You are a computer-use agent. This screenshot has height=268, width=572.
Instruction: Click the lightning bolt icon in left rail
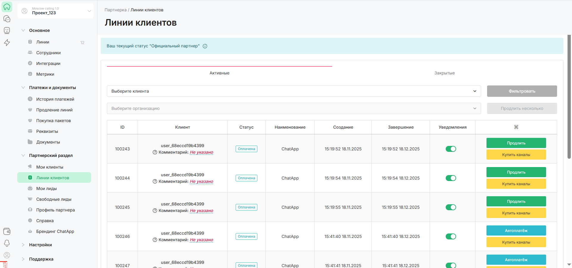[x=7, y=43]
